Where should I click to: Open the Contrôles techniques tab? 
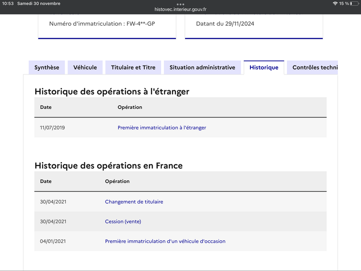pos(312,67)
